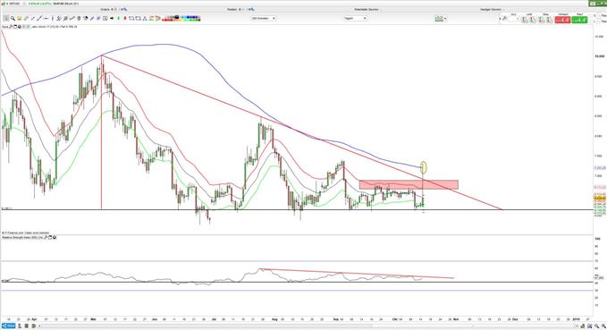Click first icon right of Share button
This screenshot has width=607, height=330.
(20, 326)
